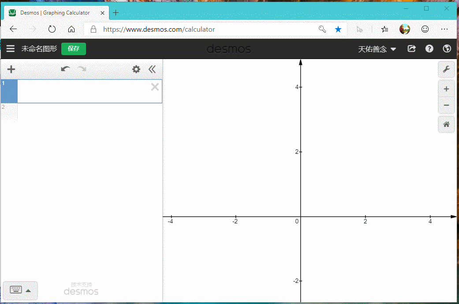Delete expression 1 with the X
Screen dimensions: 459x304
[x=155, y=87]
